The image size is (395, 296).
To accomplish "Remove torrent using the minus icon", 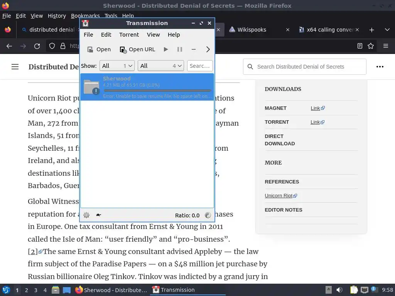I will pyautogui.click(x=194, y=49).
